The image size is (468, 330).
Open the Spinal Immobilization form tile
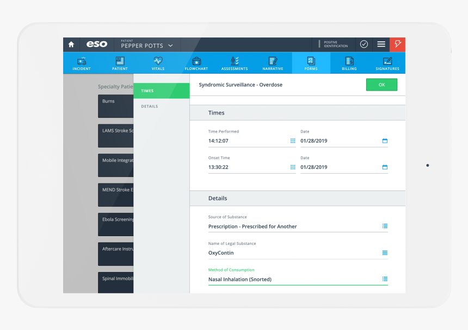coord(115,282)
